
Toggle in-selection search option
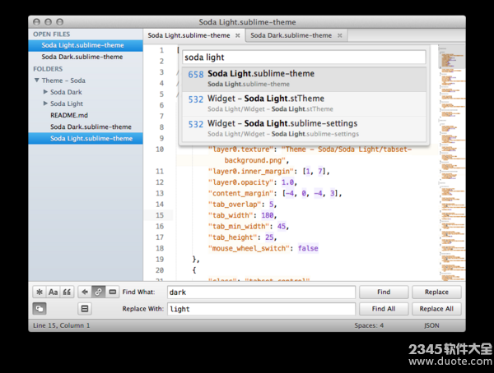click(112, 292)
